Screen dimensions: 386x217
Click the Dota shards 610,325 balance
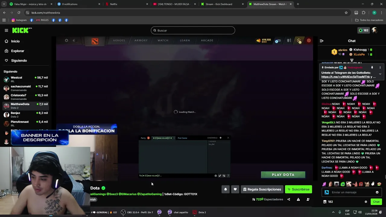[264, 40]
